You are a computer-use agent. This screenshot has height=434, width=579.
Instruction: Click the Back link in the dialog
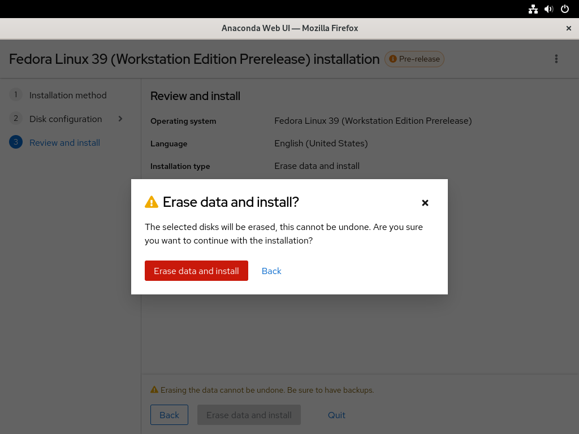click(x=271, y=271)
